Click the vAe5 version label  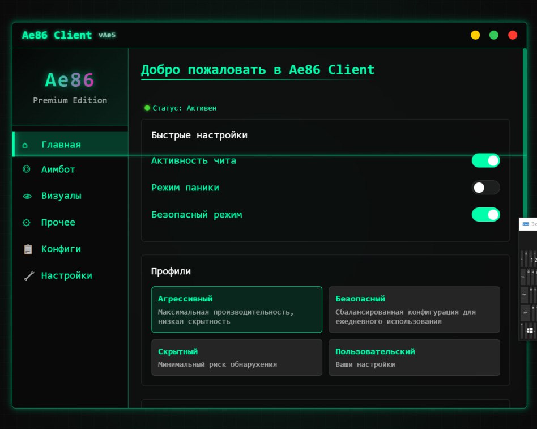[x=107, y=35]
